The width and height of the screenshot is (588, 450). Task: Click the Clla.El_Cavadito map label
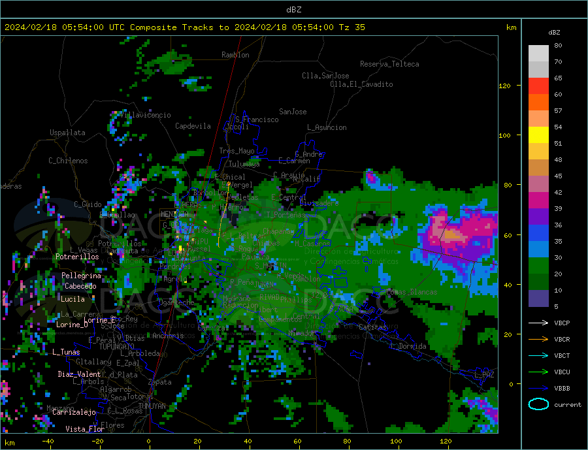point(361,84)
